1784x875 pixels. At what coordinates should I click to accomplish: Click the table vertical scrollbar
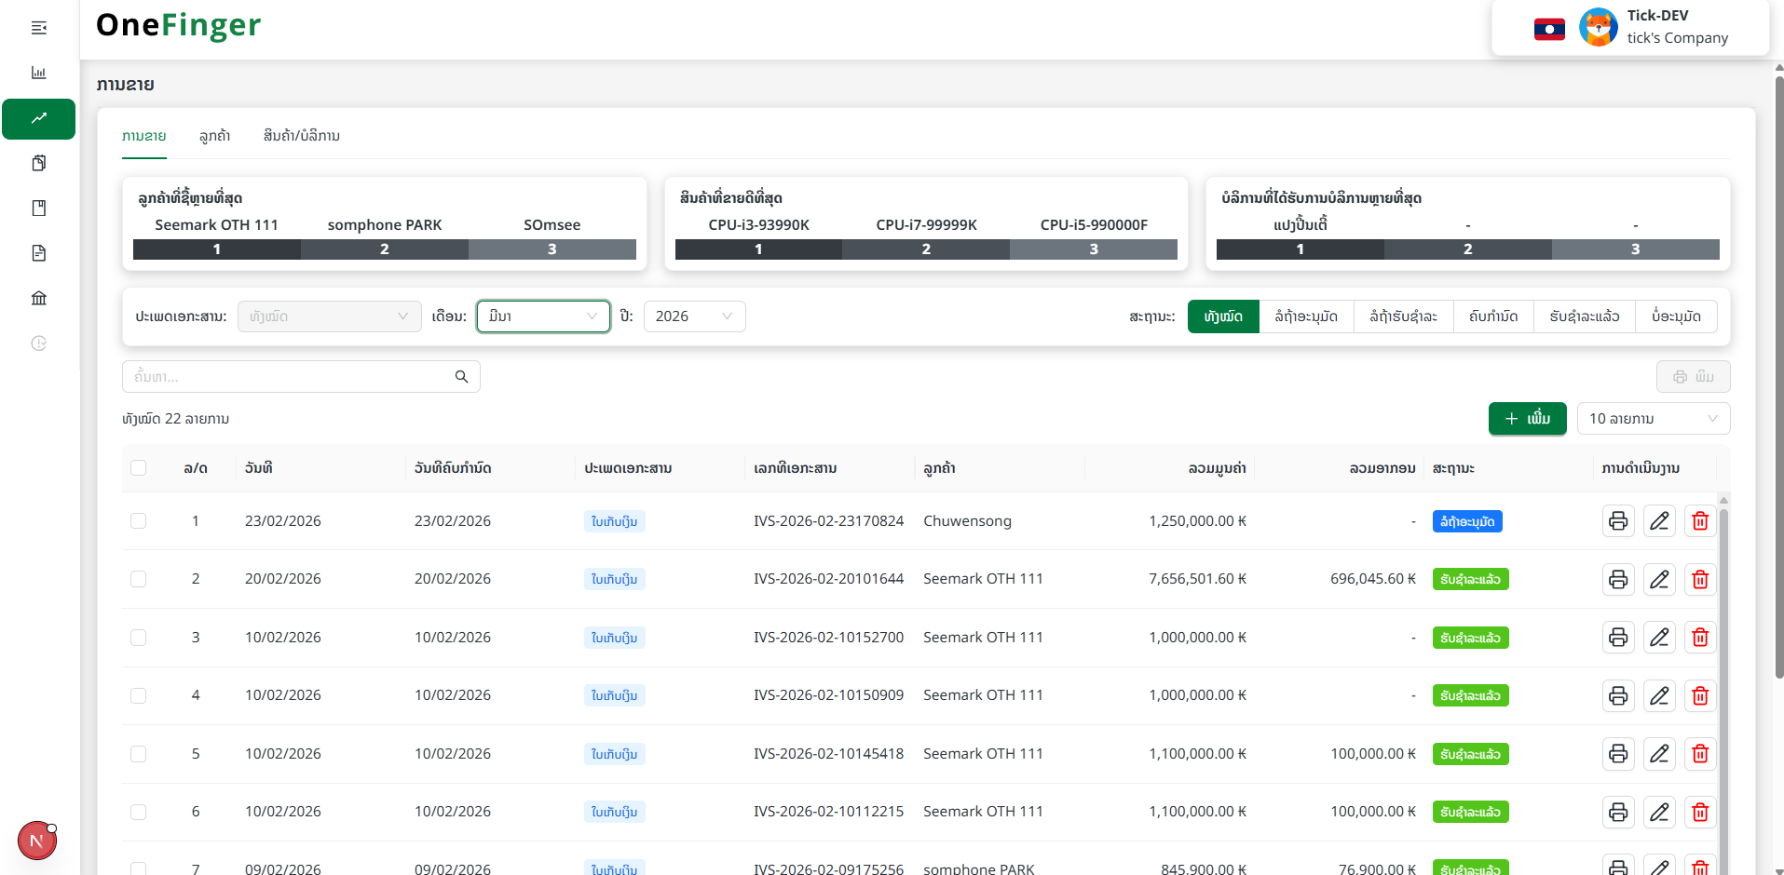(1723, 652)
